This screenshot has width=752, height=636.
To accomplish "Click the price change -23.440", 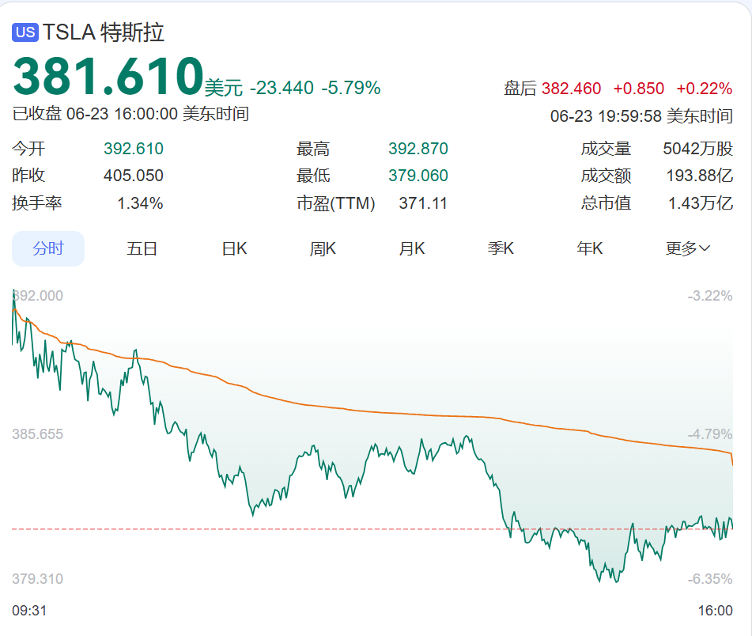I will pyautogui.click(x=282, y=88).
